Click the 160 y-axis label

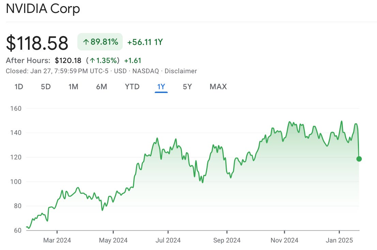coord(16,109)
